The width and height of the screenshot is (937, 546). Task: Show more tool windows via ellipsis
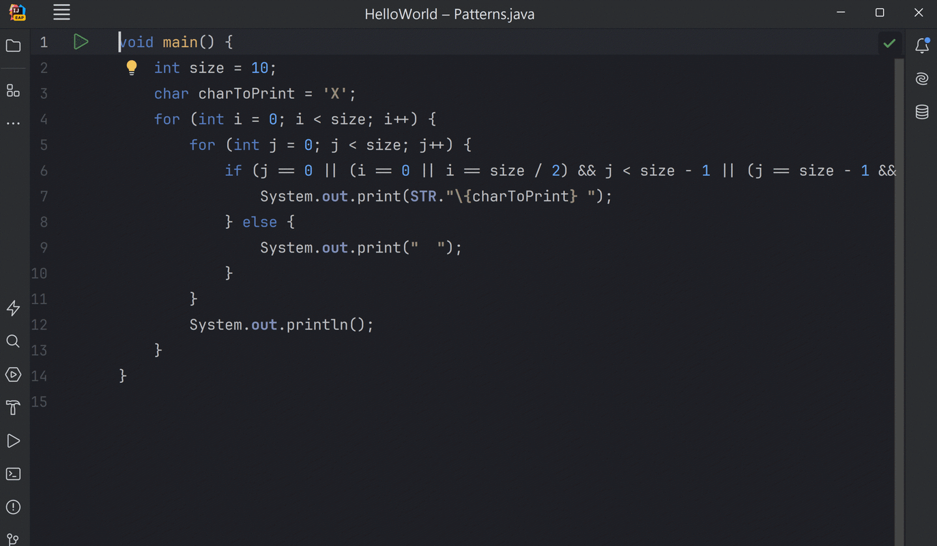[13, 124]
